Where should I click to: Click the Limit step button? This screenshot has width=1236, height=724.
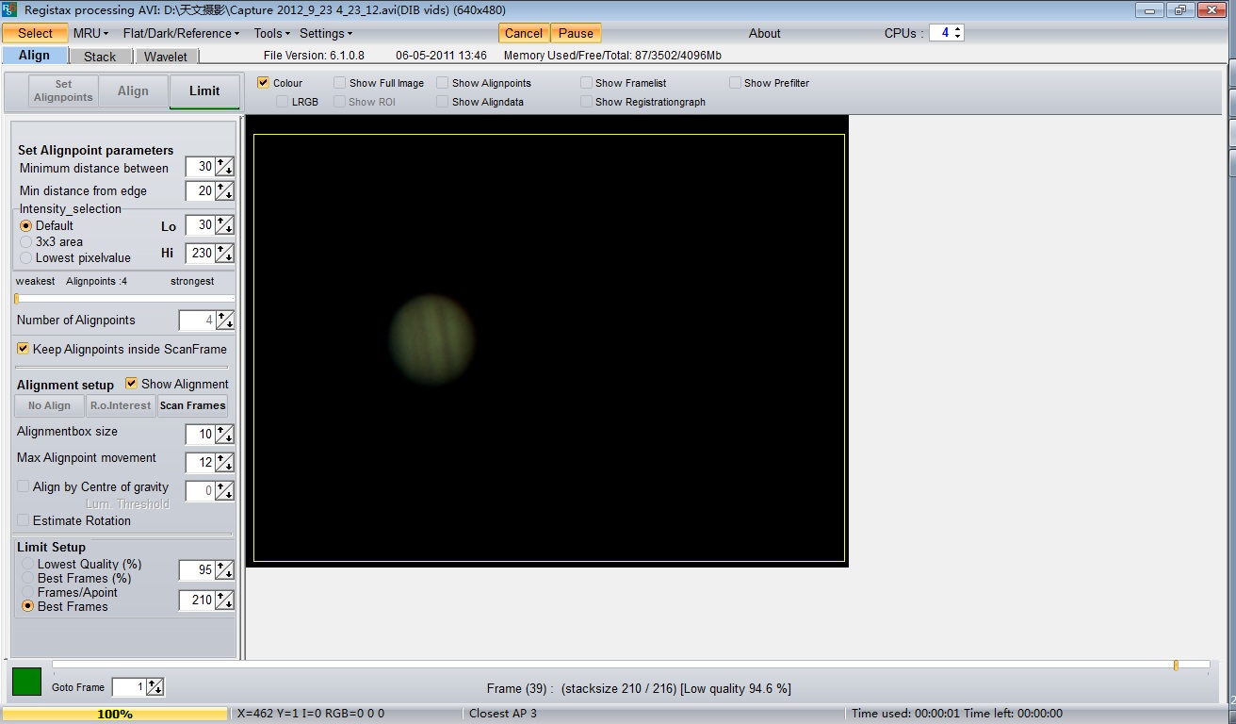pyautogui.click(x=204, y=91)
